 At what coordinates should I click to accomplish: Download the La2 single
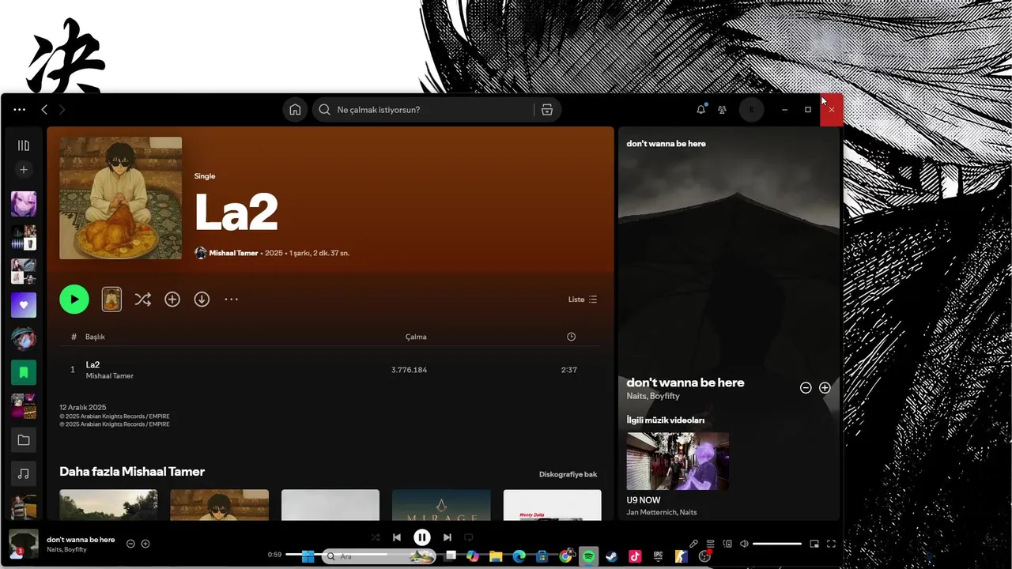(202, 300)
